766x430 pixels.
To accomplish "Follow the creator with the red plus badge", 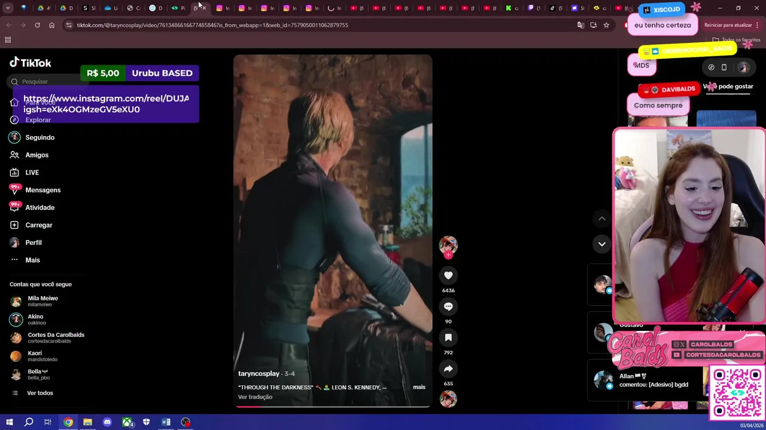I will coord(448,255).
